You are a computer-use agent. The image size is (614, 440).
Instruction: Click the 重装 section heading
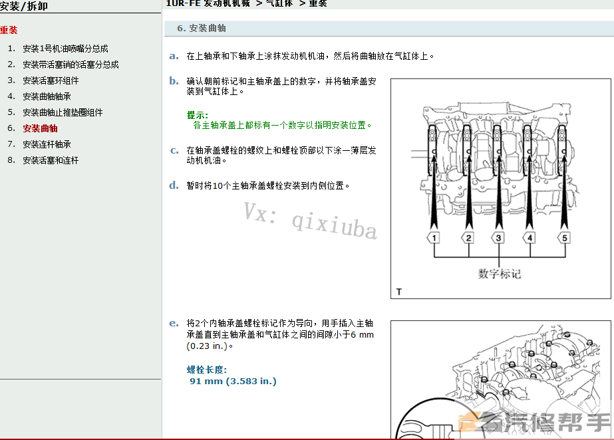pos(9,30)
